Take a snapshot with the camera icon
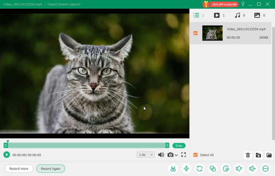Viewport: 275px width, 176px height. click(x=170, y=155)
